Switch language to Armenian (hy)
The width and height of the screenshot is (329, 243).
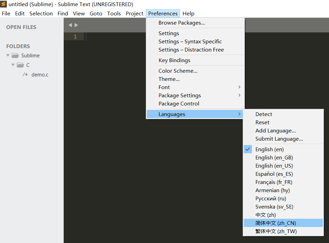point(283,190)
